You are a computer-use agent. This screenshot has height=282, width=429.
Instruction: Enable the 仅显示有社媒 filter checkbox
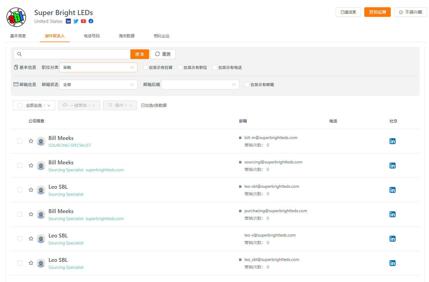[146, 67]
